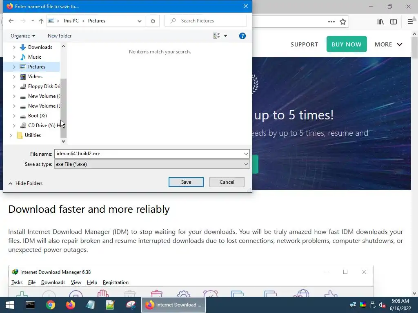Expand the Videos tree node

pyautogui.click(x=14, y=77)
